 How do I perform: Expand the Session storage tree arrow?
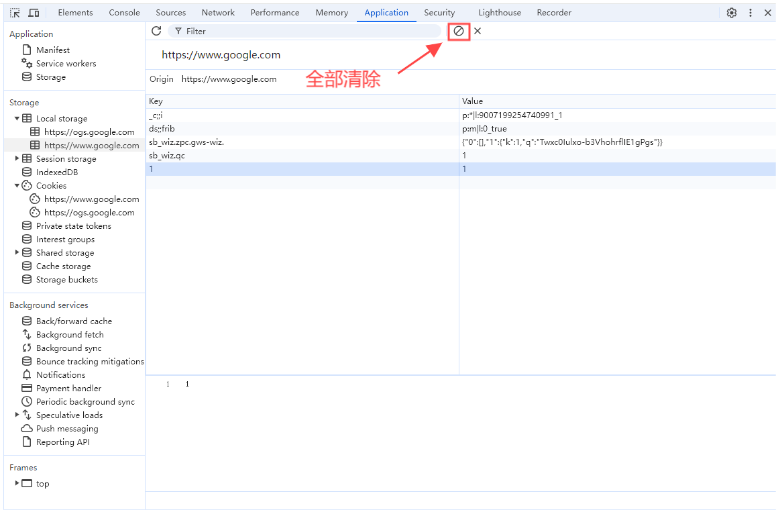(17, 158)
